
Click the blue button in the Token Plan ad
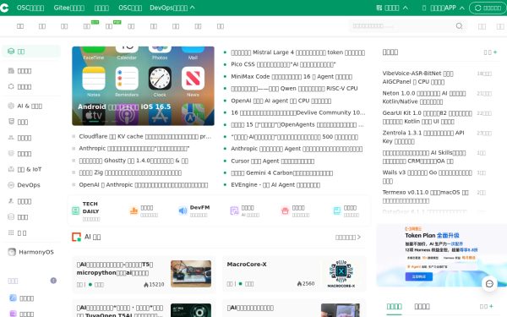point(419,276)
